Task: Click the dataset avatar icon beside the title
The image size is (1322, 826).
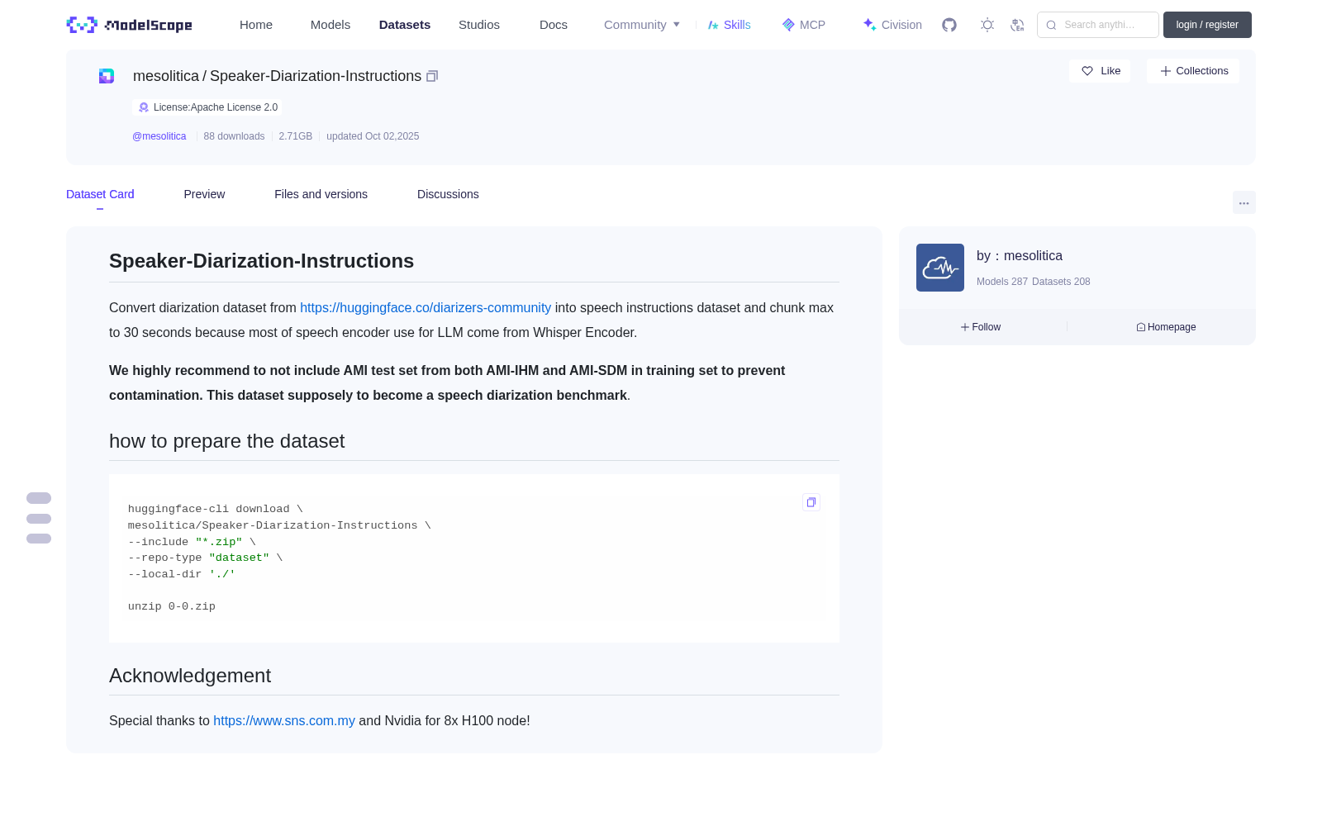Action: pos(107,76)
